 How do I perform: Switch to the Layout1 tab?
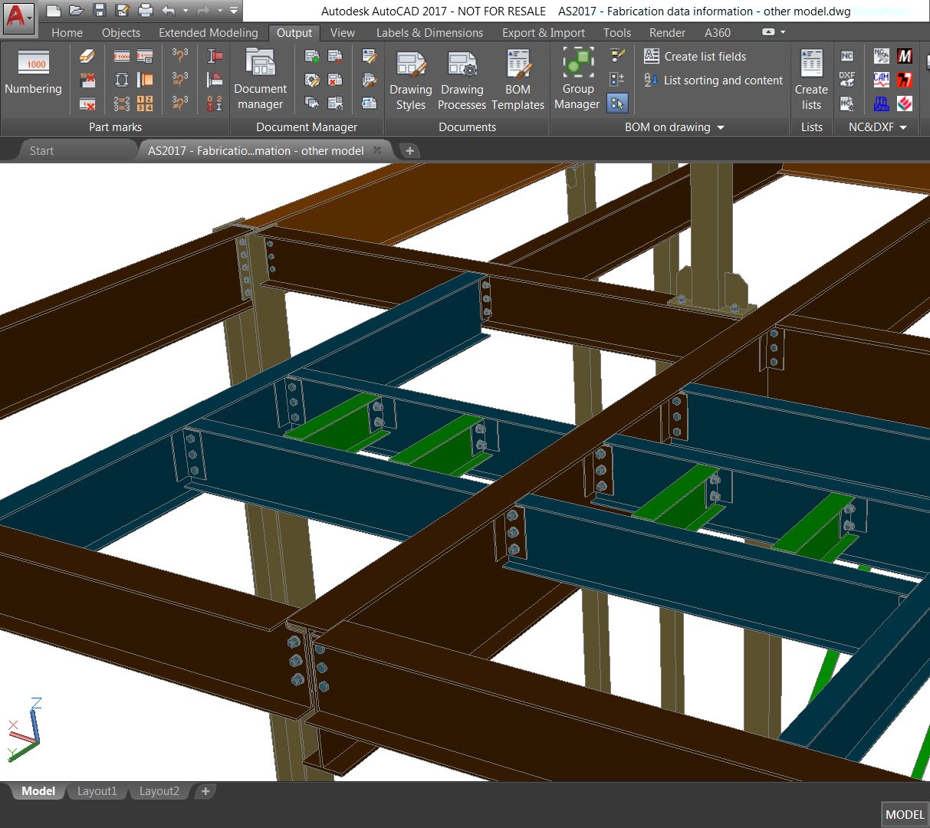[97, 791]
